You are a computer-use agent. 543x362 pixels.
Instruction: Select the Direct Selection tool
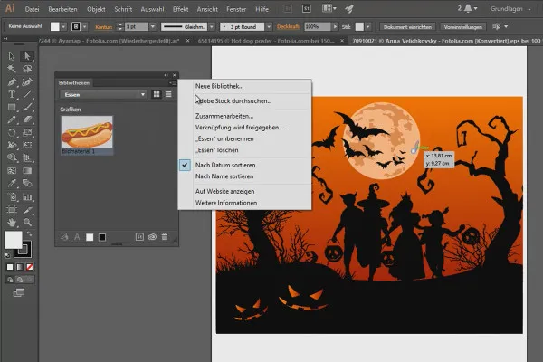27,56
